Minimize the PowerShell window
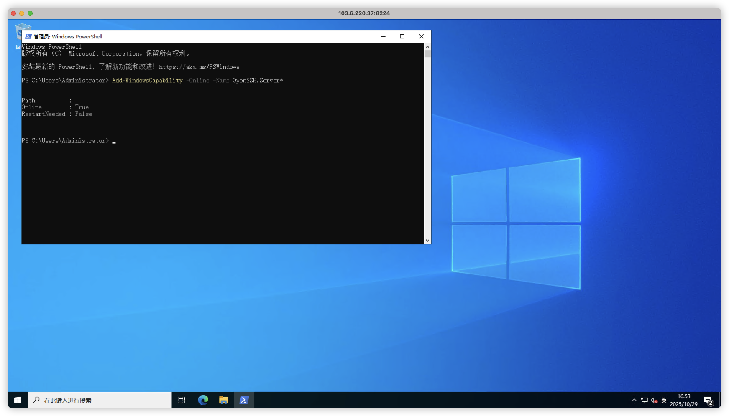729x416 pixels. 383,36
